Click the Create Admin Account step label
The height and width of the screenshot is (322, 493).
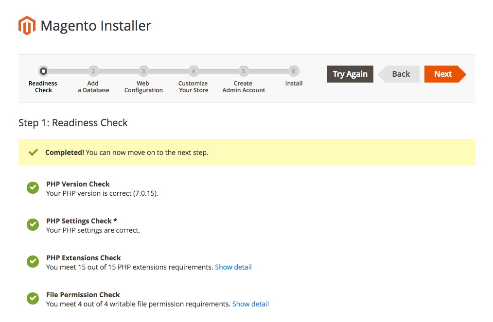click(x=244, y=87)
